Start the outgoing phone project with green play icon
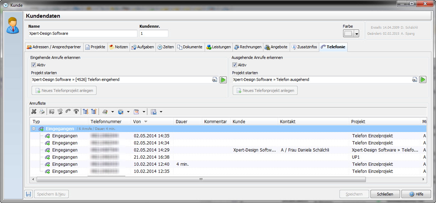The height and width of the screenshot is (203, 436). pyautogui.click(x=423, y=80)
